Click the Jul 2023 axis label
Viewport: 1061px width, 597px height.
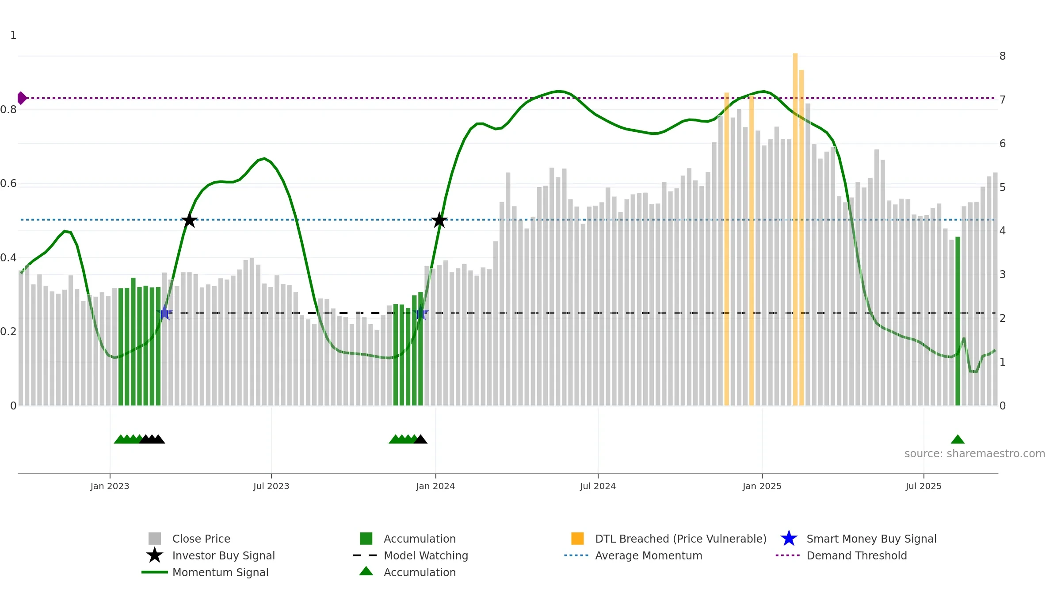pyautogui.click(x=271, y=486)
